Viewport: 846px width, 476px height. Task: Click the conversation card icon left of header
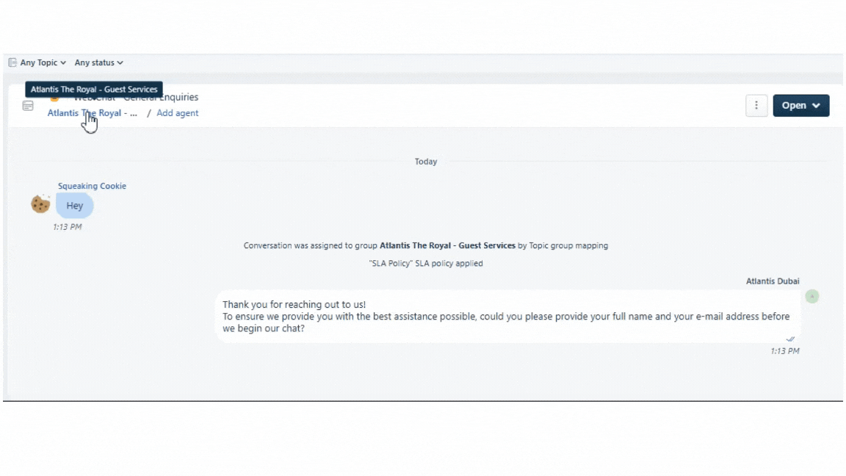point(28,106)
